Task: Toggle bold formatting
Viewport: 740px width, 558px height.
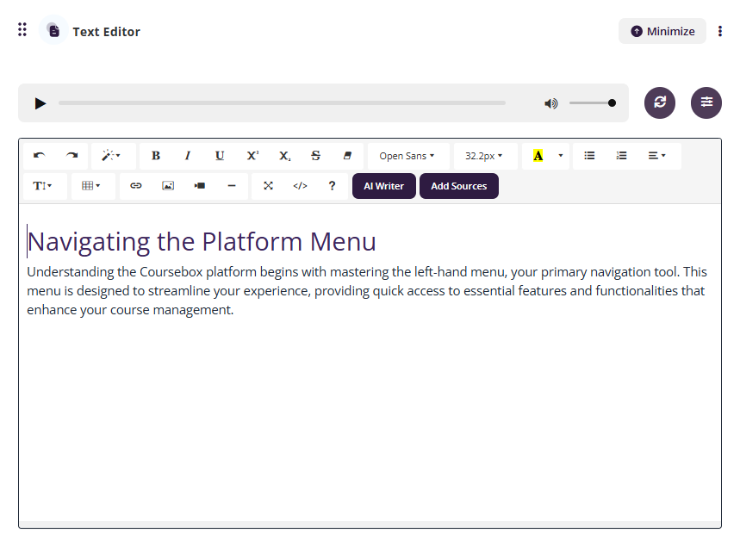Action: [156, 156]
